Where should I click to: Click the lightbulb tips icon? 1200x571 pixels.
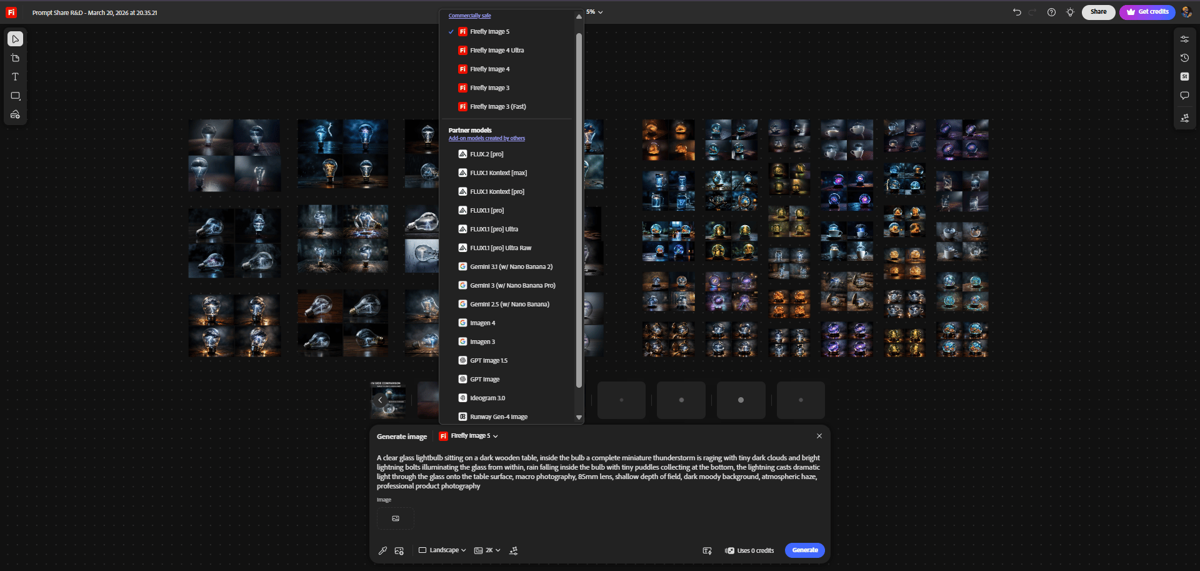pos(1070,12)
